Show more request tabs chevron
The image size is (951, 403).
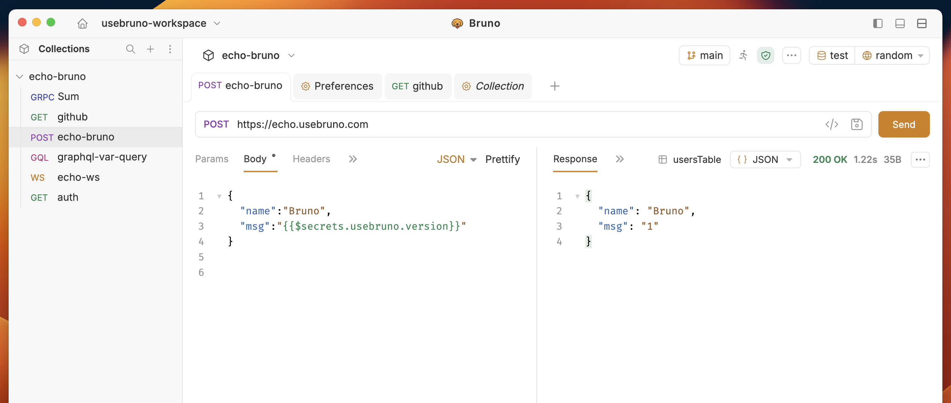pos(352,159)
